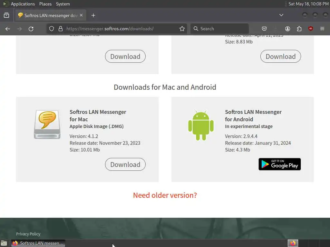
Task: Close the Softros LAN messenger tab
Action: tap(81, 15)
